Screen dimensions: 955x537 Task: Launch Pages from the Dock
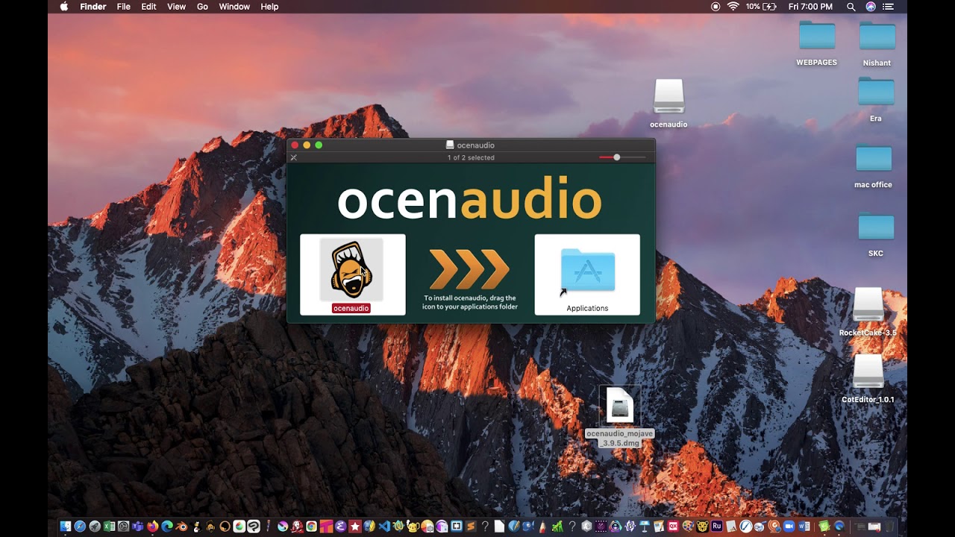point(659,527)
